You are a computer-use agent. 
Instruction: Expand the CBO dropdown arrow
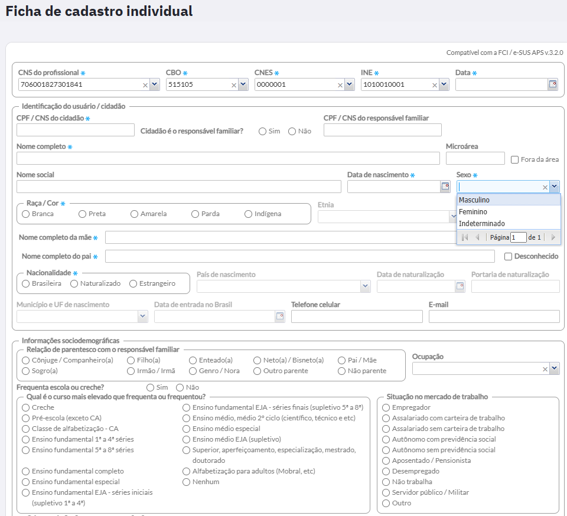click(243, 84)
